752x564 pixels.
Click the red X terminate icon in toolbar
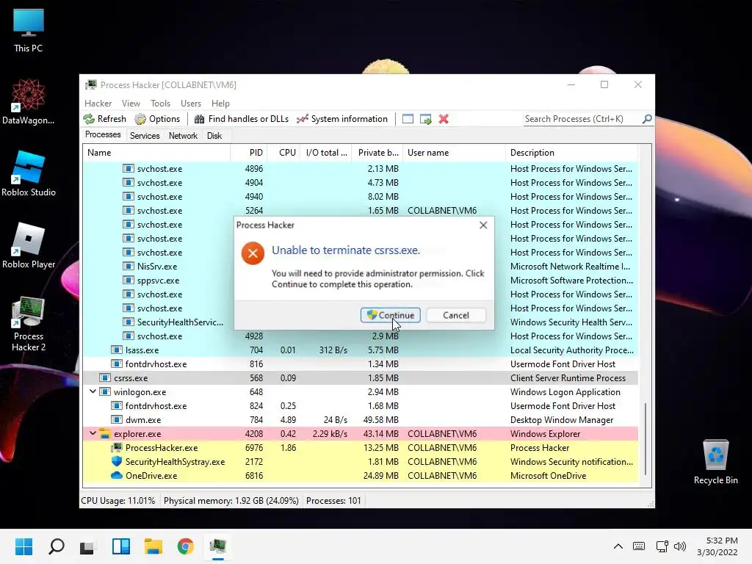click(444, 119)
